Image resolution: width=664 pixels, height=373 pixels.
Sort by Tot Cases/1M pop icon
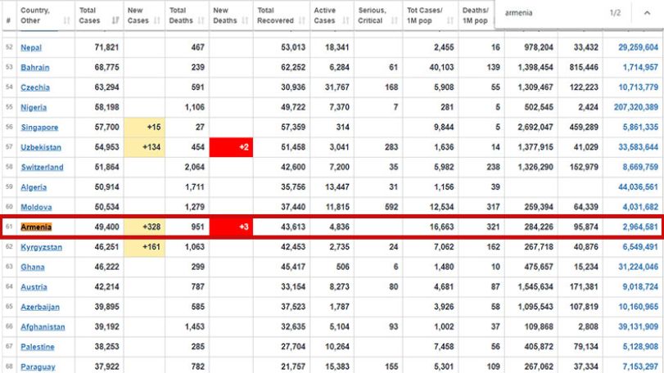pyautogui.click(x=450, y=20)
